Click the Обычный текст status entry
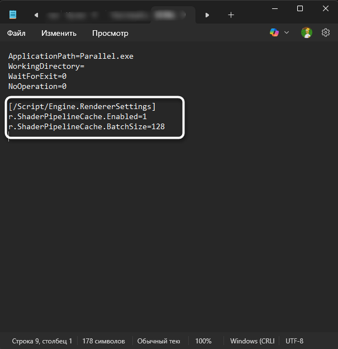Viewport: 338px width, 349px height. click(x=159, y=341)
